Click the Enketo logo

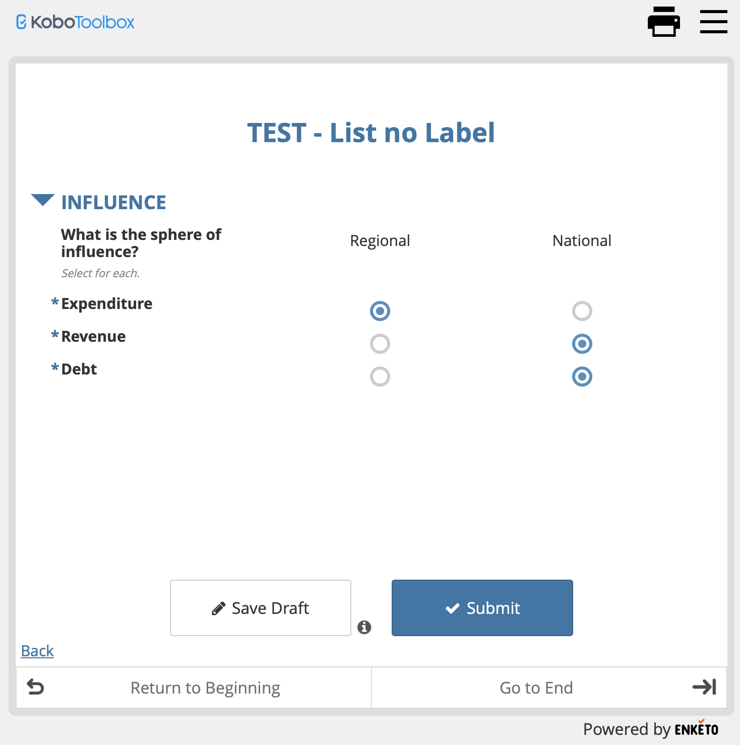click(x=696, y=729)
